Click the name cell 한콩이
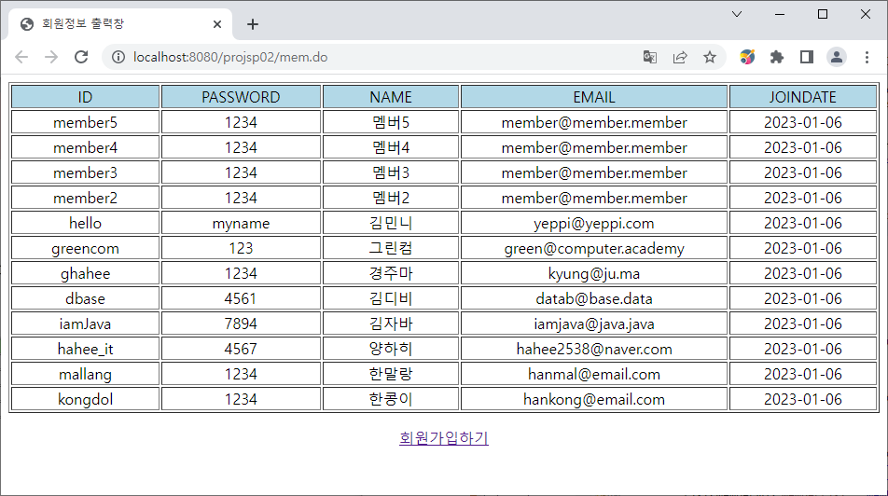 pyautogui.click(x=391, y=399)
